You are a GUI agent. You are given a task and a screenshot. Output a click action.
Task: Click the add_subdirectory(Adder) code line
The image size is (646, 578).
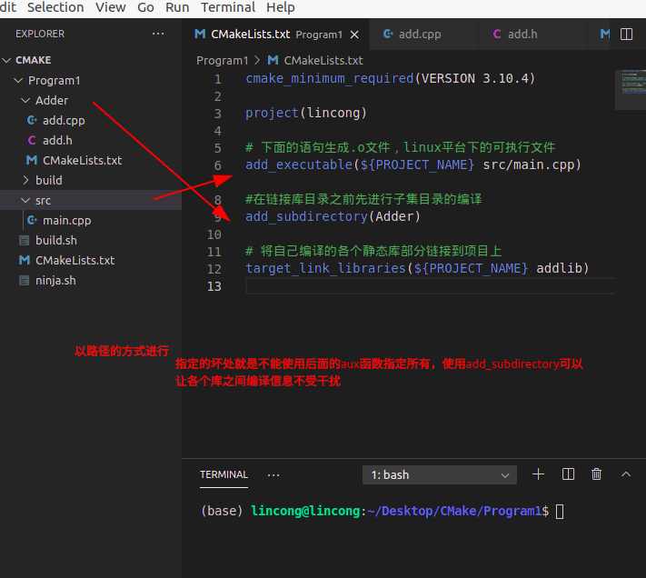pos(333,216)
